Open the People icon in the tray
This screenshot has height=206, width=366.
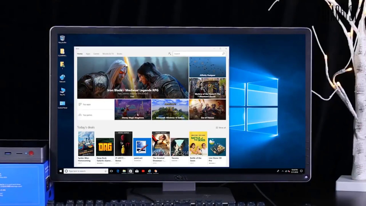[278, 171]
